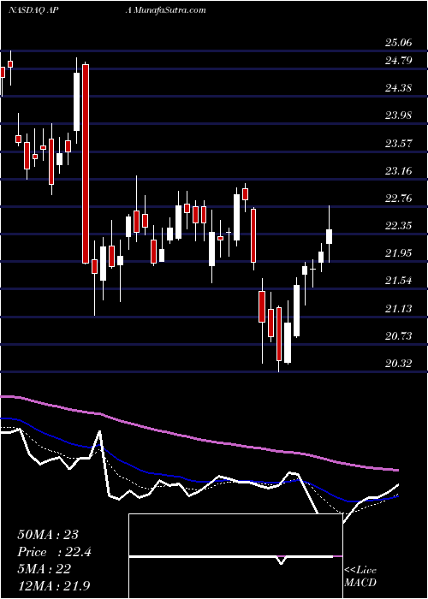428x599 pixels.
Task: Click the 50MA : 23 readout
Action: (50, 535)
